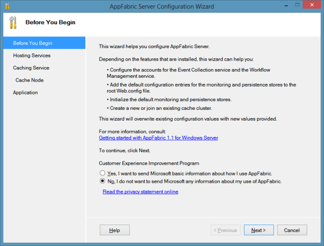The height and width of the screenshot is (246, 324).
Task: Click the AppFabric icon in the title bar
Action: coord(7,6)
